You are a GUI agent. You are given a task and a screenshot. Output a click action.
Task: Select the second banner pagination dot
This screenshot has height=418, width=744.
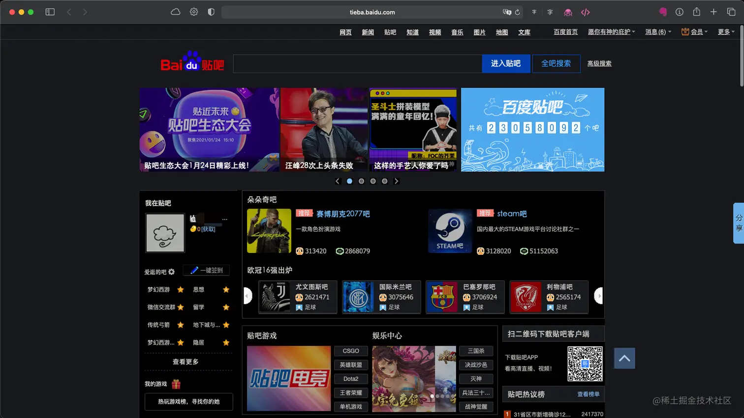361,181
